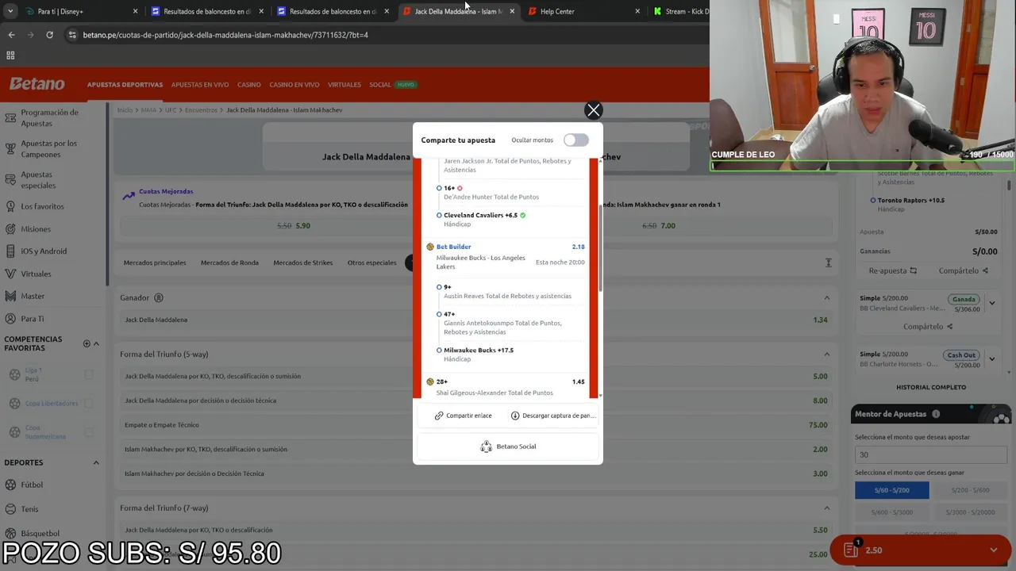Collapse the Ganador market
Image resolution: width=1016 pixels, height=571 pixels.
[x=827, y=297]
